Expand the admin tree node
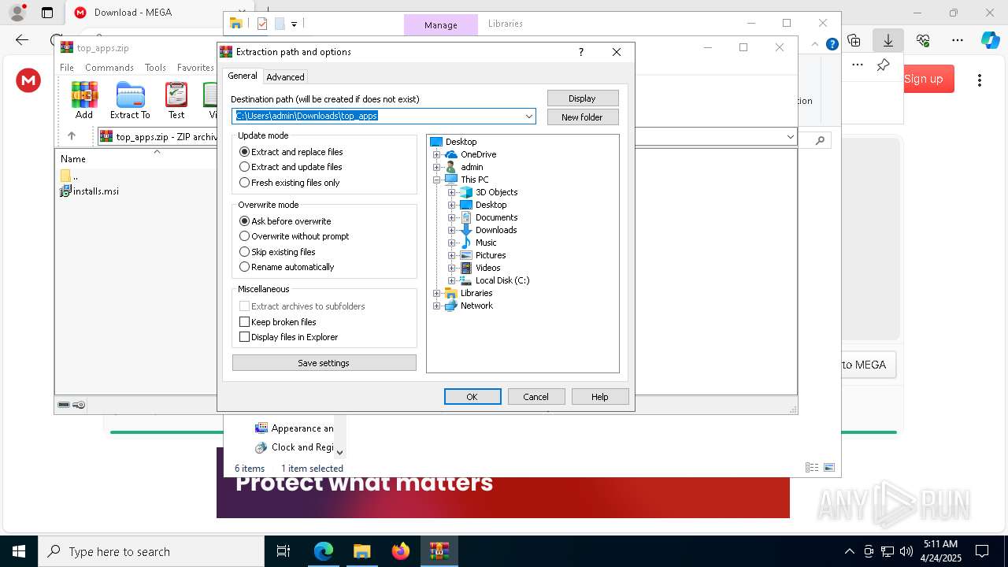The height and width of the screenshot is (567, 1008). click(437, 167)
